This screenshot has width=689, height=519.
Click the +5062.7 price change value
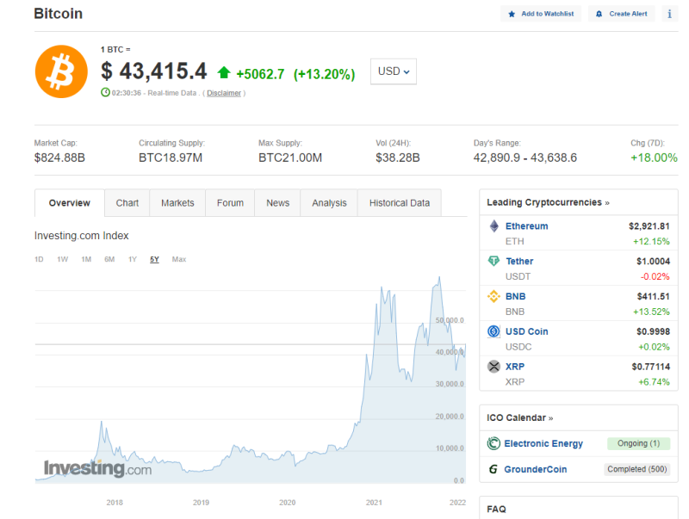coord(260,74)
